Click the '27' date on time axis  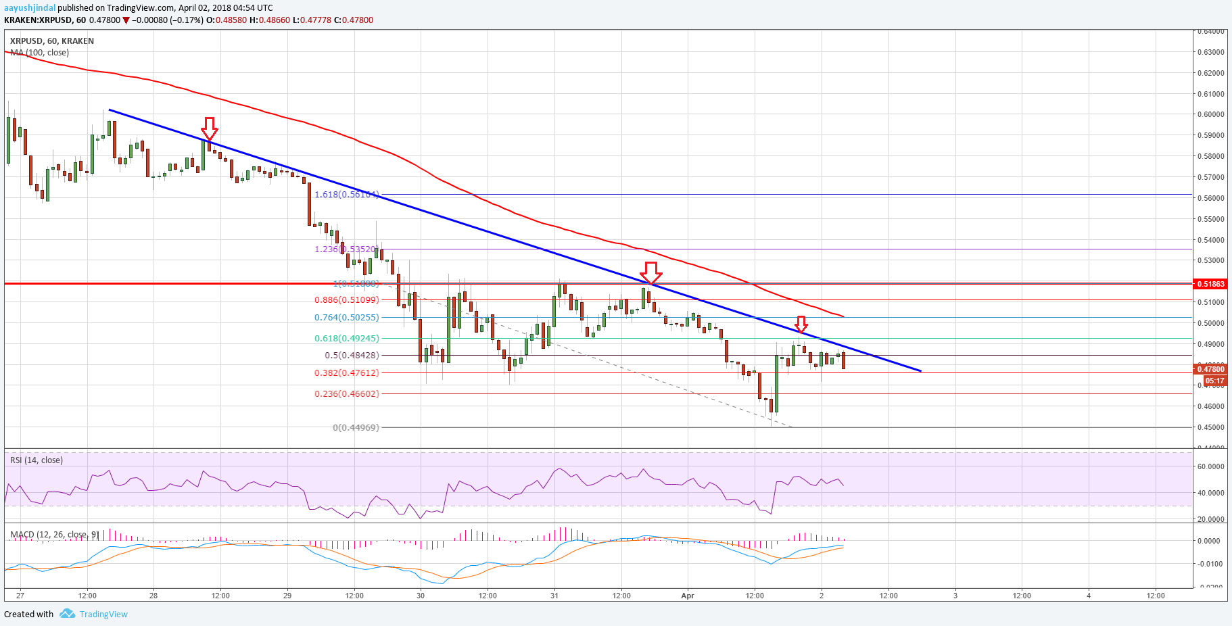click(x=20, y=596)
